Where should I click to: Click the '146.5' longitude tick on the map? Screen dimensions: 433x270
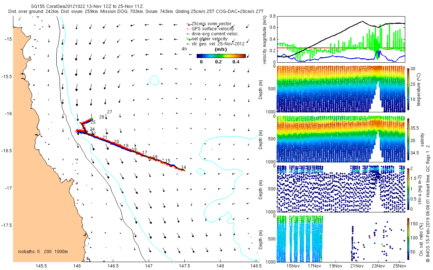(x=113, y=266)
